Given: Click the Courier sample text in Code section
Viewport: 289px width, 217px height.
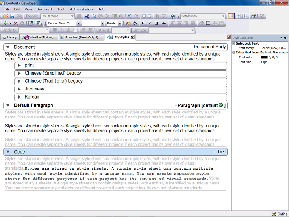Looking at the screenshot, I should (109, 174).
